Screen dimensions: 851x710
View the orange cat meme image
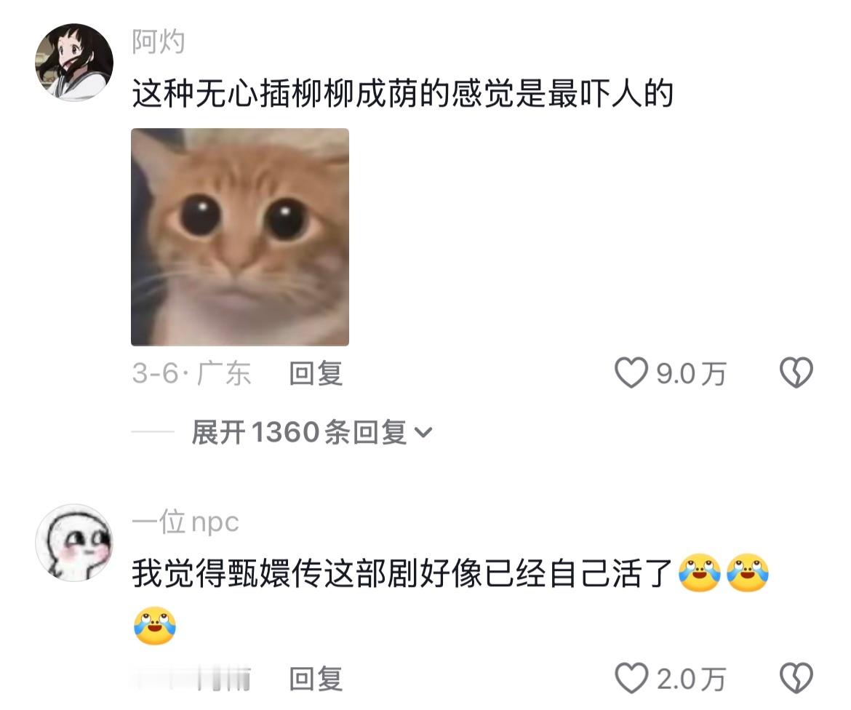click(240, 236)
